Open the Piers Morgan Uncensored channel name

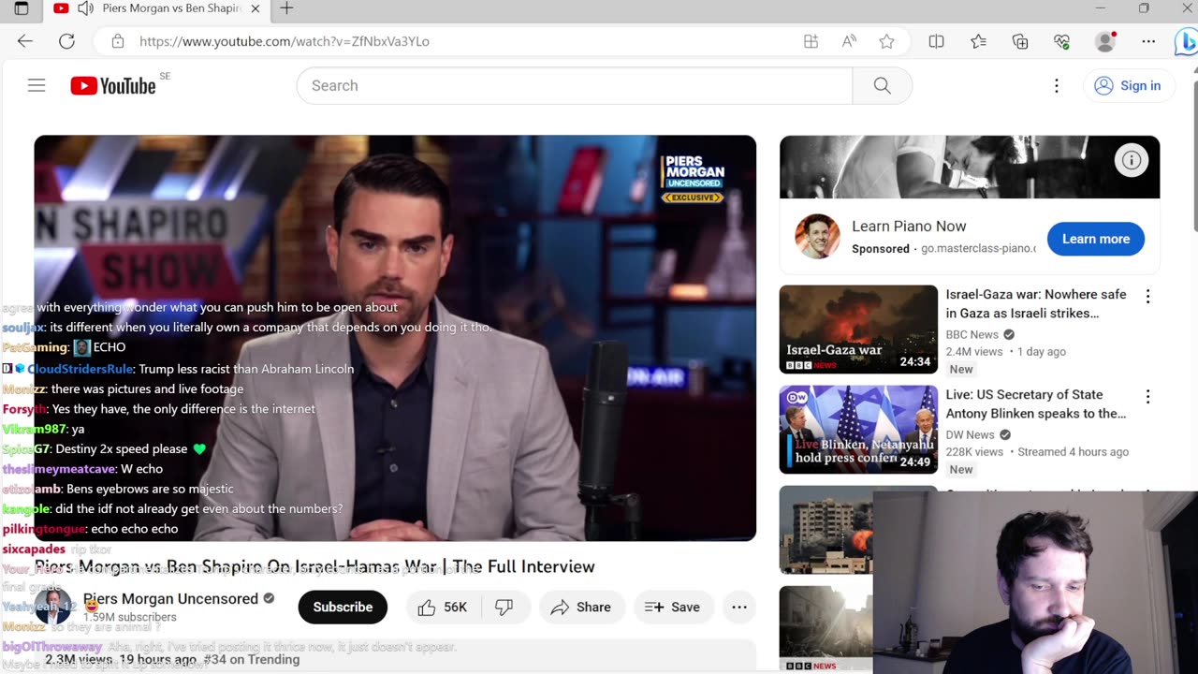pyautogui.click(x=170, y=598)
